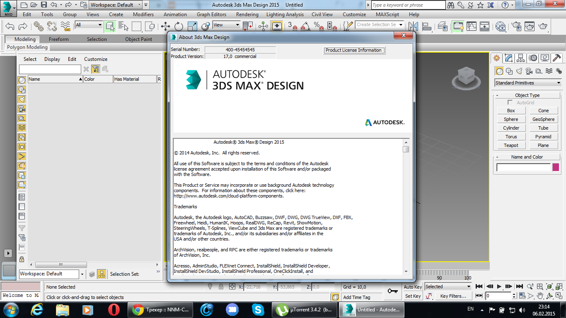The height and width of the screenshot is (318, 566).
Task: Toggle Set Key mode
Action: point(413,296)
